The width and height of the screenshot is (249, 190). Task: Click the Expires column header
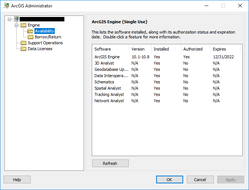pyautogui.click(x=225, y=49)
